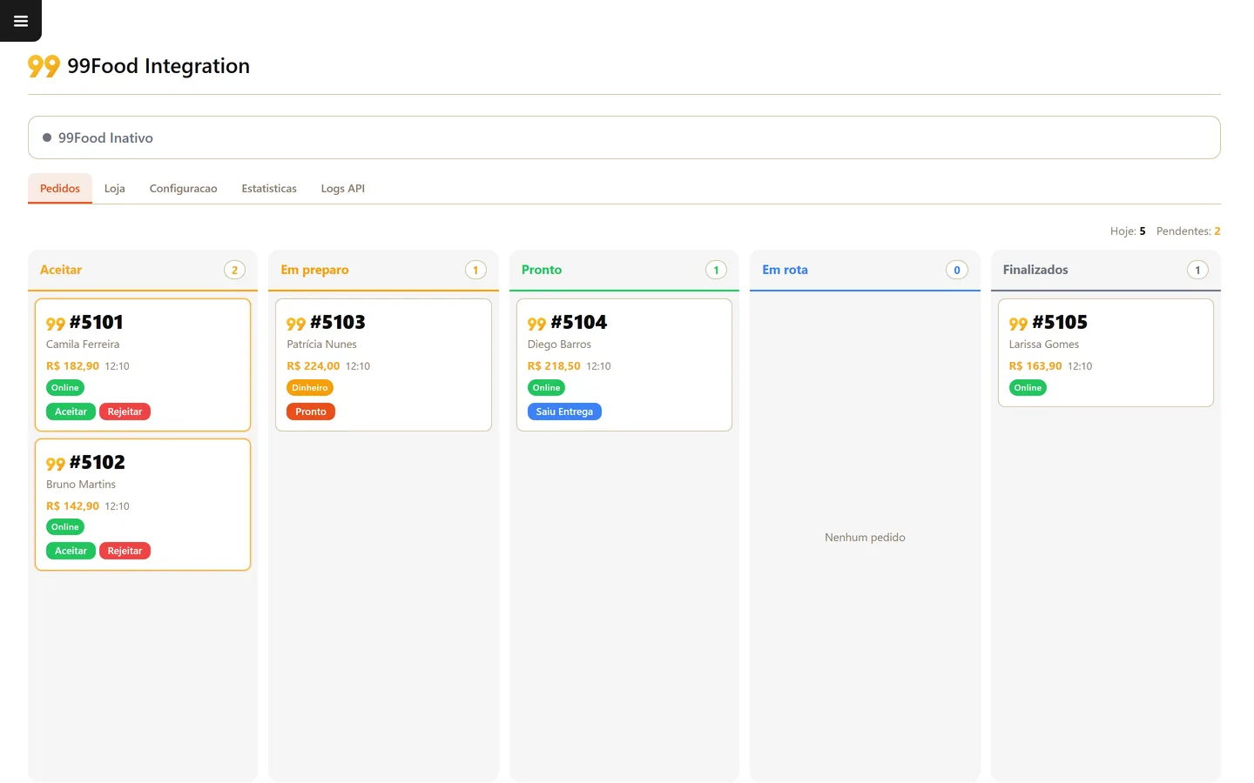Select the Finalizados column header
Screen dimensions: 1254x783
1105,270
